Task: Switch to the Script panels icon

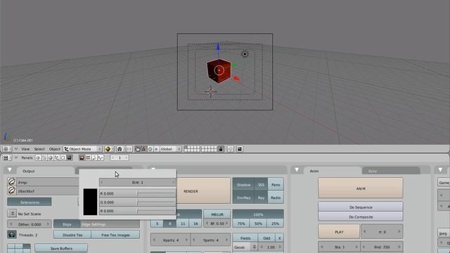Action: pyautogui.click(x=44, y=157)
